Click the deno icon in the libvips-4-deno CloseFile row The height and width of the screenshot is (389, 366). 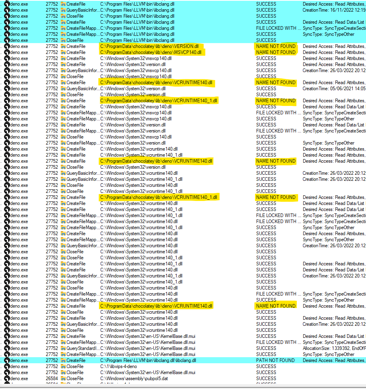(x=7, y=366)
